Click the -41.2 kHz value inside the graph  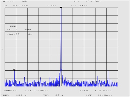[19, 30]
